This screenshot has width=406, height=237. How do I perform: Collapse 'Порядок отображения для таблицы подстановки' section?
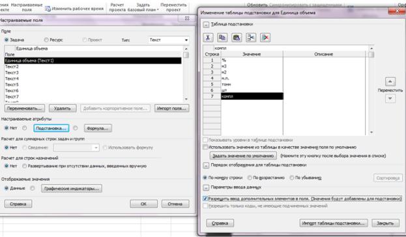[x=206, y=165]
